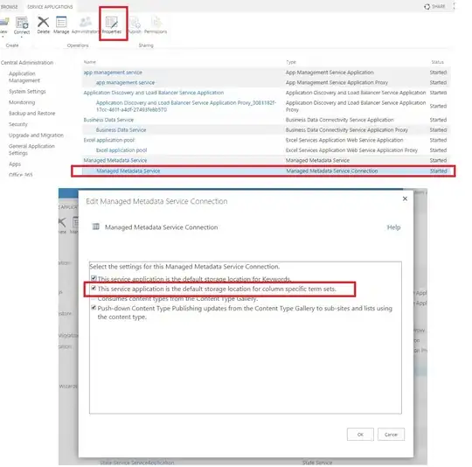
Task: Click the Type column header
Action: (x=291, y=62)
